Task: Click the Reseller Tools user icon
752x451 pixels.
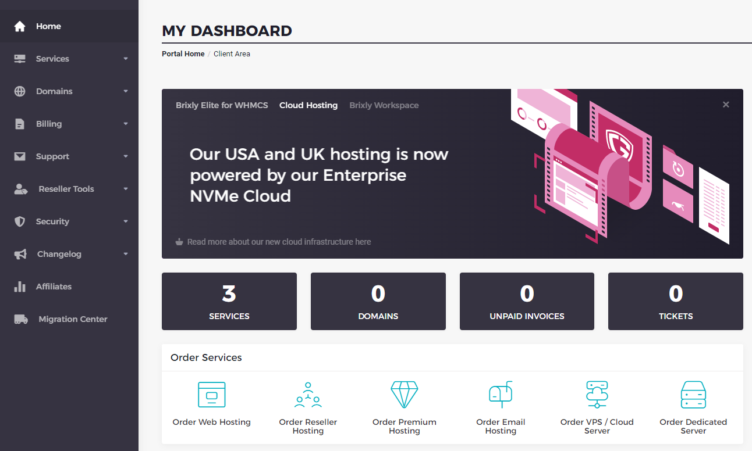Action: click(x=21, y=189)
